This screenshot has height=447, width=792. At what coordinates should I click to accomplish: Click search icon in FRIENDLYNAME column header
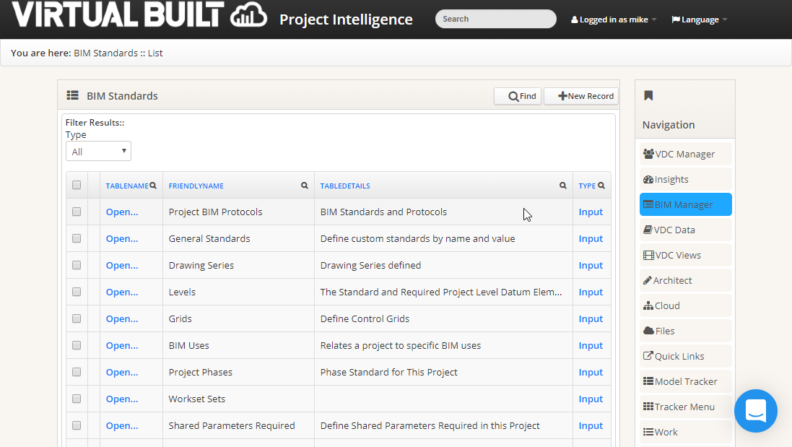305,186
